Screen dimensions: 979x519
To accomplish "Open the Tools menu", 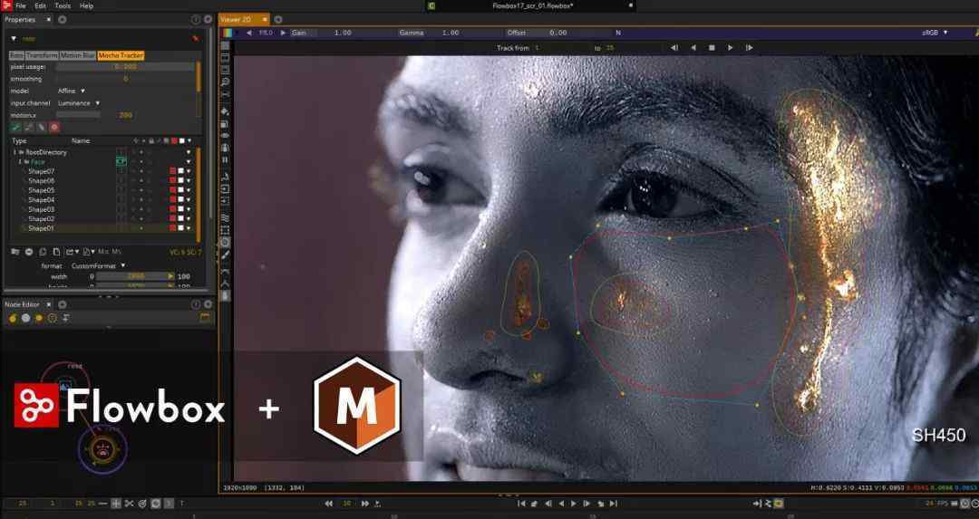I will (x=62, y=5).
